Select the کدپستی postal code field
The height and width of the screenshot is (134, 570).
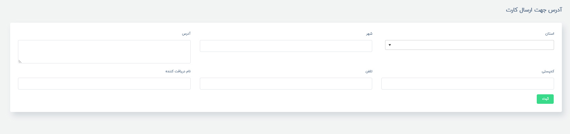(468, 84)
